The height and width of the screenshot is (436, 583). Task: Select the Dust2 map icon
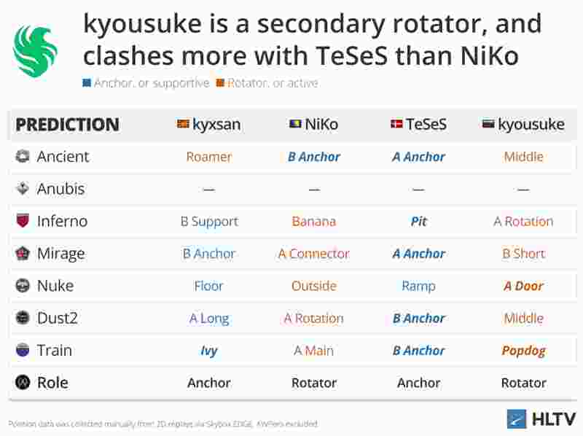[23, 318]
